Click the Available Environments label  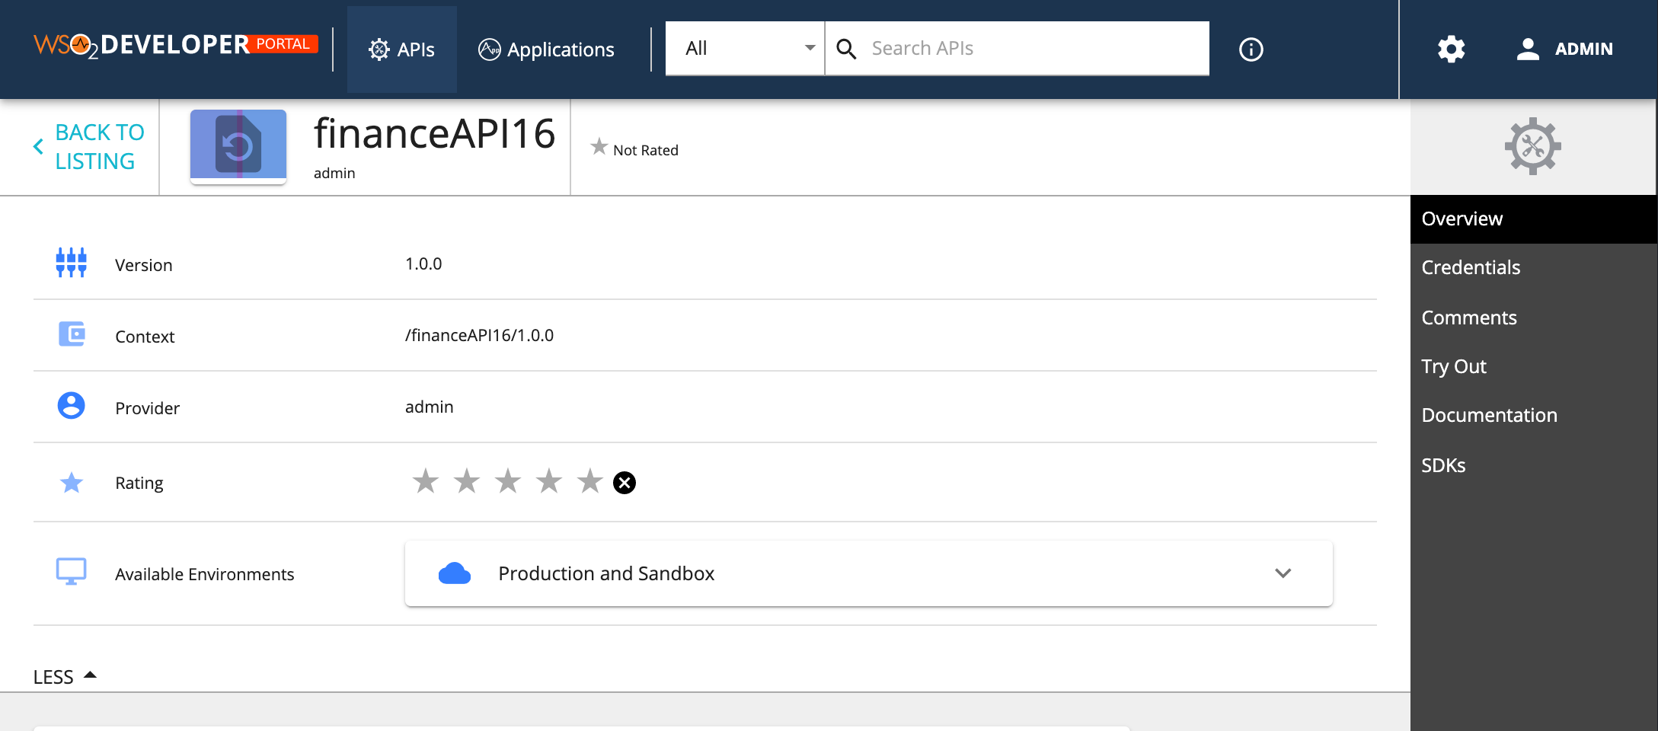[204, 574]
